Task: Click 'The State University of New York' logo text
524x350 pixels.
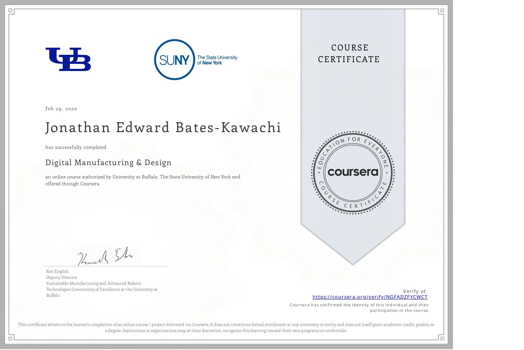Action: click(x=217, y=60)
